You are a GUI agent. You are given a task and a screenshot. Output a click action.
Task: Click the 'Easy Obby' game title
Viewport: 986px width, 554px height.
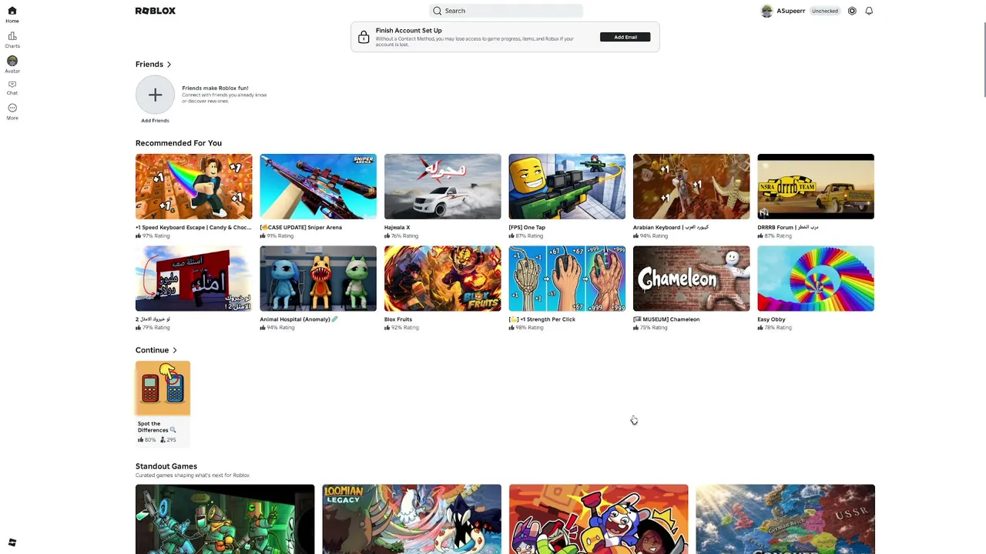pyautogui.click(x=771, y=319)
